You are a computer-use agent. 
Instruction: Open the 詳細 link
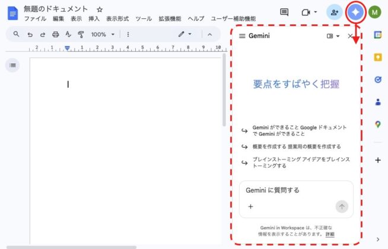pos(330,234)
